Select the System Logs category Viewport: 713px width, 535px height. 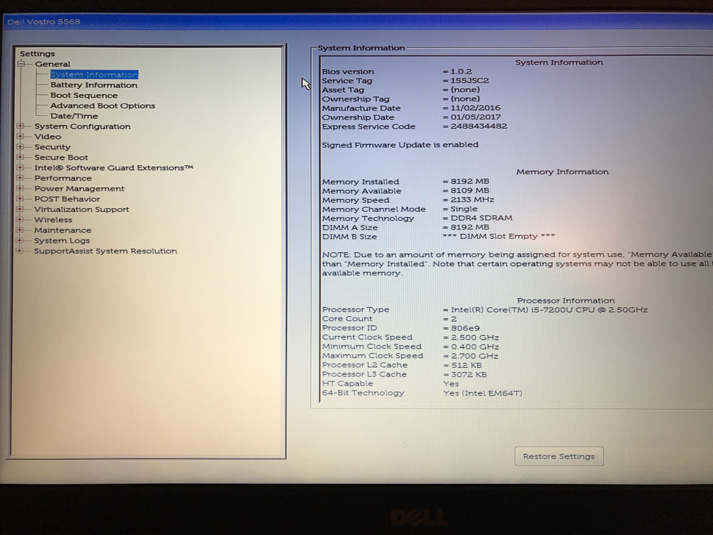click(62, 241)
